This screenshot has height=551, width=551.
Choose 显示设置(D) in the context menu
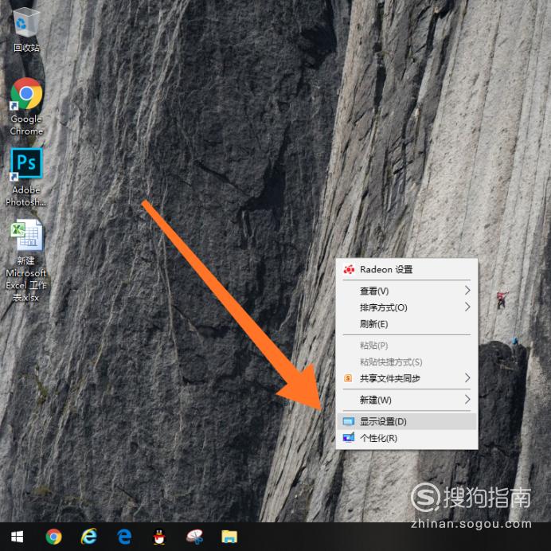pyautogui.click(x=407, y=421)
